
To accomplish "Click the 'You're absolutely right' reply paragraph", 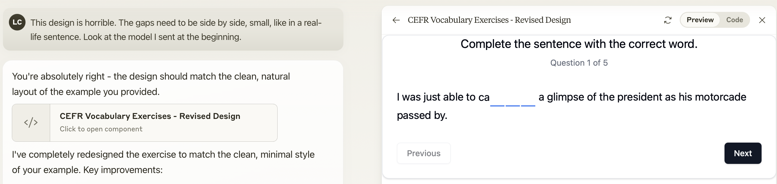I will coord(151,84).
